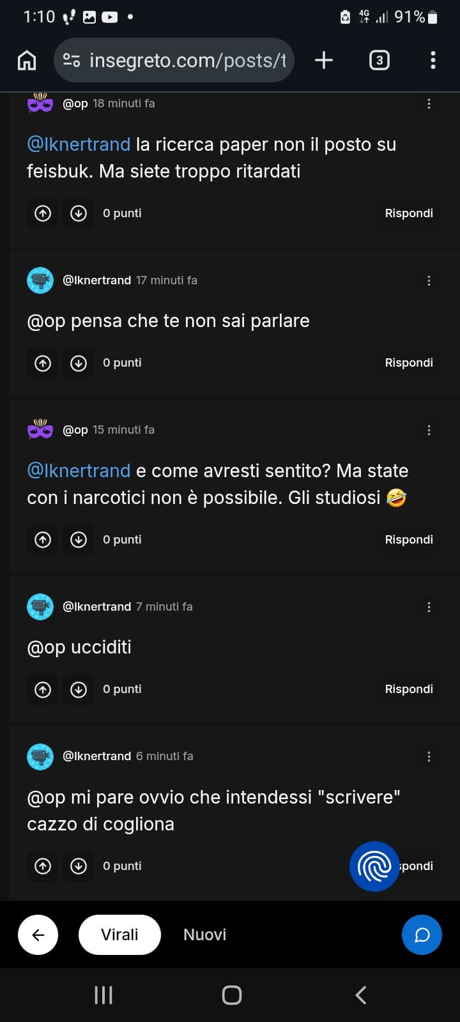Tap the address bar URL insegreto.com
This screenshot has height=1022, width=460.
point(188,60)
